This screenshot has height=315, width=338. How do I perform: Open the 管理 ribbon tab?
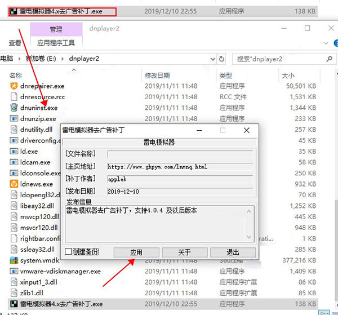(56, 29)
